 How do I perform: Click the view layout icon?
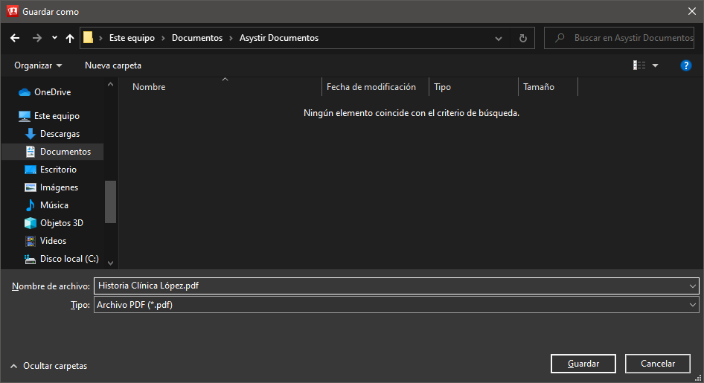639,65
